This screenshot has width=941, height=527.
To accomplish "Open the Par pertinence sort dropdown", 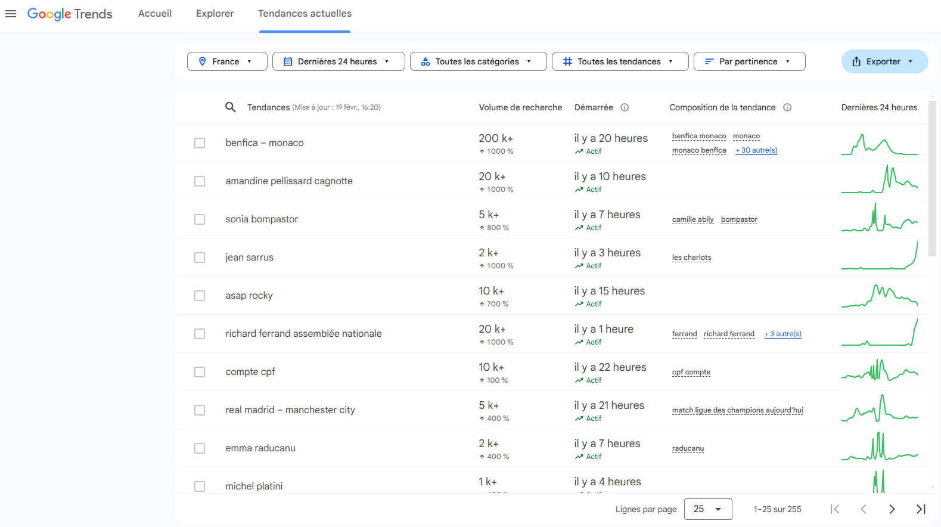I will (x=749, y=61).
